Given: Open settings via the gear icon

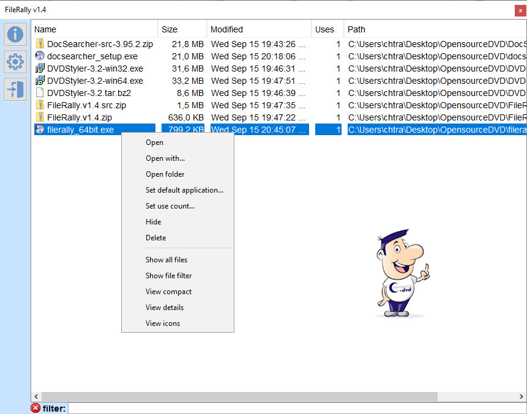Looking at the screenshot, I should [15, 62].
